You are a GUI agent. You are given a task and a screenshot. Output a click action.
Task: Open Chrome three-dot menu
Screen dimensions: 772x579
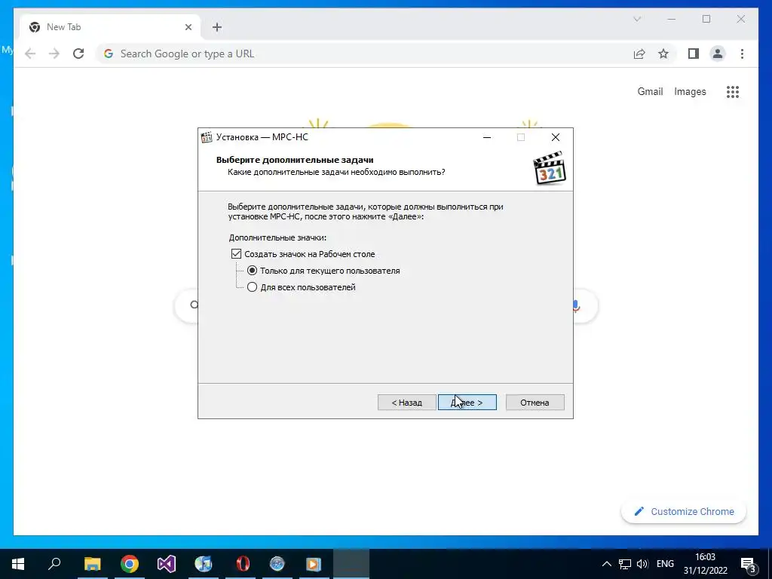(x=742, y=54)
